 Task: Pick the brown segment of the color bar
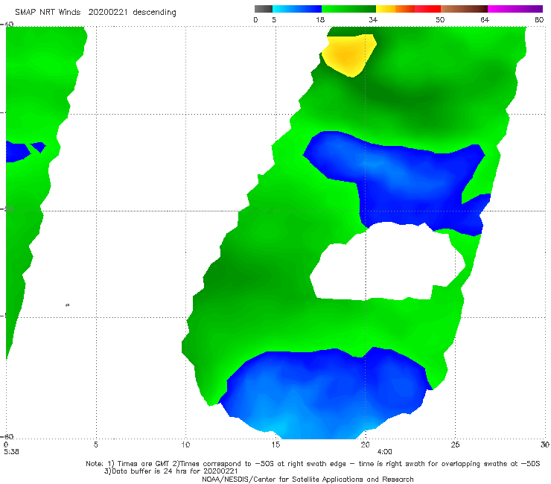click(x=464, y=9)
